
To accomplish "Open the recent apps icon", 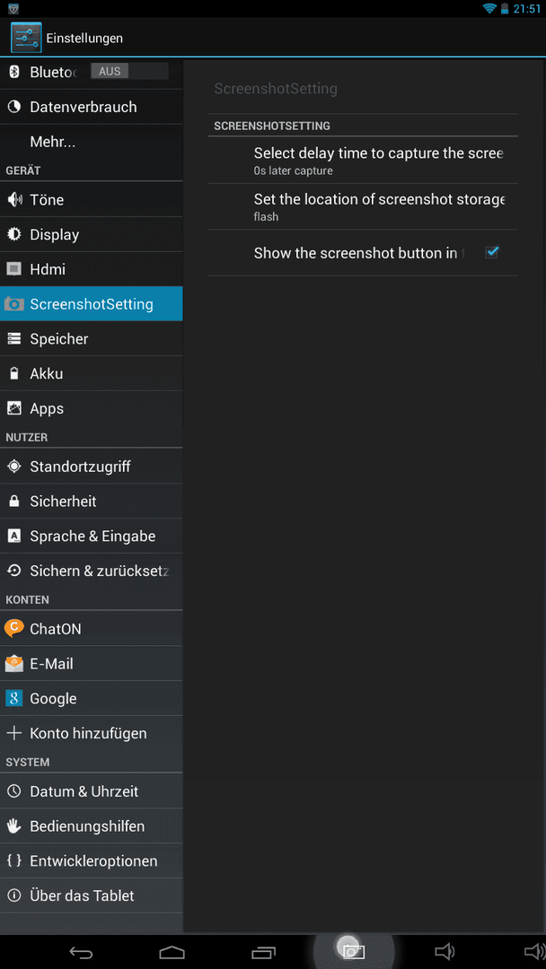I will (263, 952).
